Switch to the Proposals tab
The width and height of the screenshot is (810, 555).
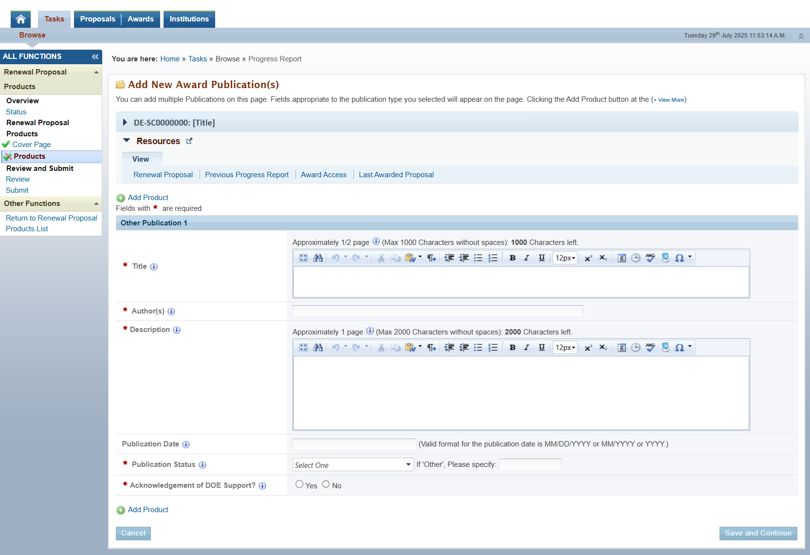(x=97, y=19)
